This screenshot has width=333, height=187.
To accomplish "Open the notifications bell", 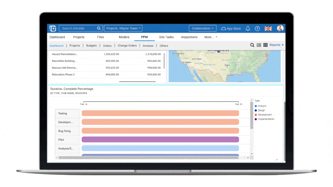I will pyautogui.click(x=248, y=28).
